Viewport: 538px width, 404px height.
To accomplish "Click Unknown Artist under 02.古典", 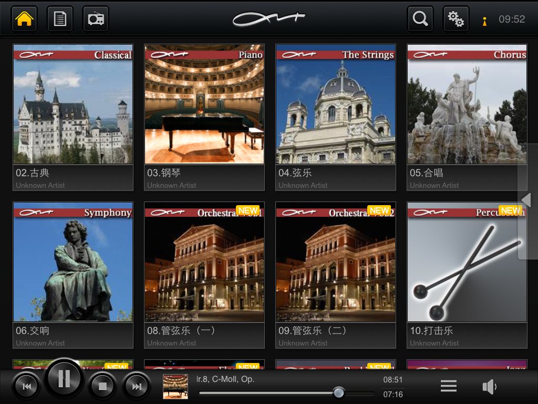I will coord(40,185).
